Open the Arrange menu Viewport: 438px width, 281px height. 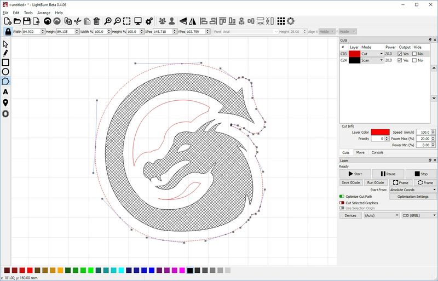coord(44,13)
